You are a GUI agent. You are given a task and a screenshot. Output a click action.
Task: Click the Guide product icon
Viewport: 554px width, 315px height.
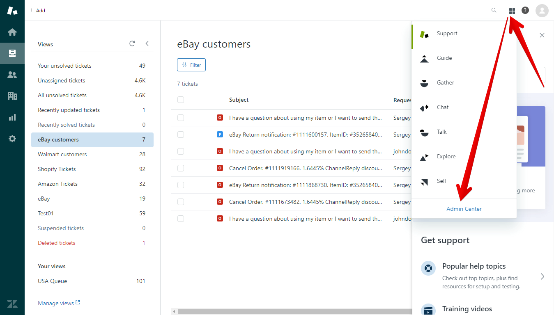tap(424, 58)
